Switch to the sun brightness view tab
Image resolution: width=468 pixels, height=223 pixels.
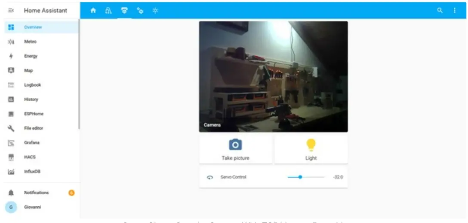click(155, 10)
